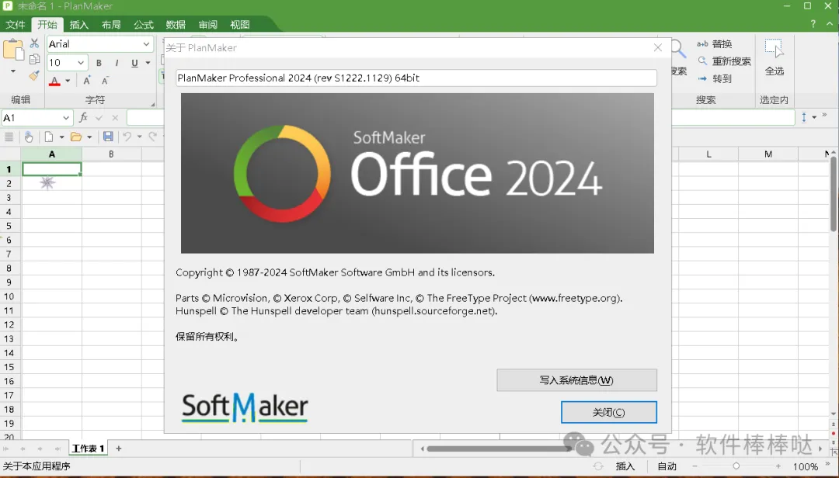The image size is (839, 478).
Task: Open the font size 10 dropdown
Action: pos(81,63)
